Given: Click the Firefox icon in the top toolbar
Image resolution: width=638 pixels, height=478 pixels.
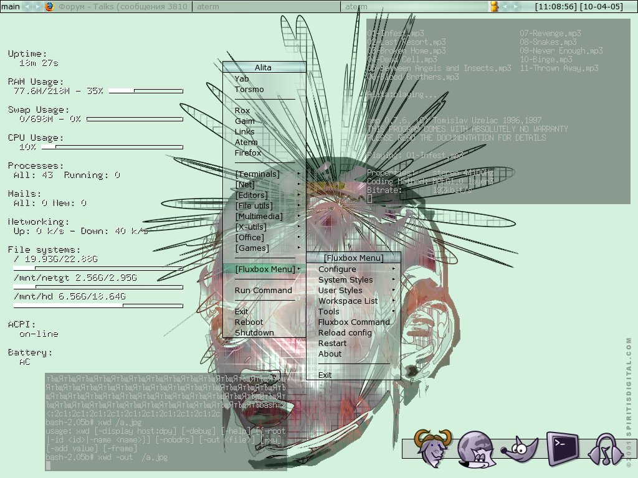Looking at the screenshot, I should click(x=50, y=6).
